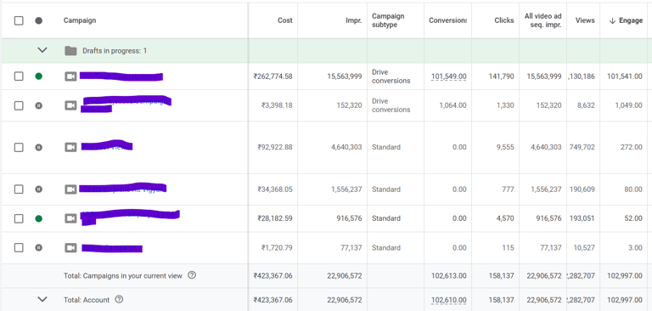Screen dimensions: 652x311
Task: Click the impressions cell 4,640,303 in Impr. column
Action: pos(346,147)
